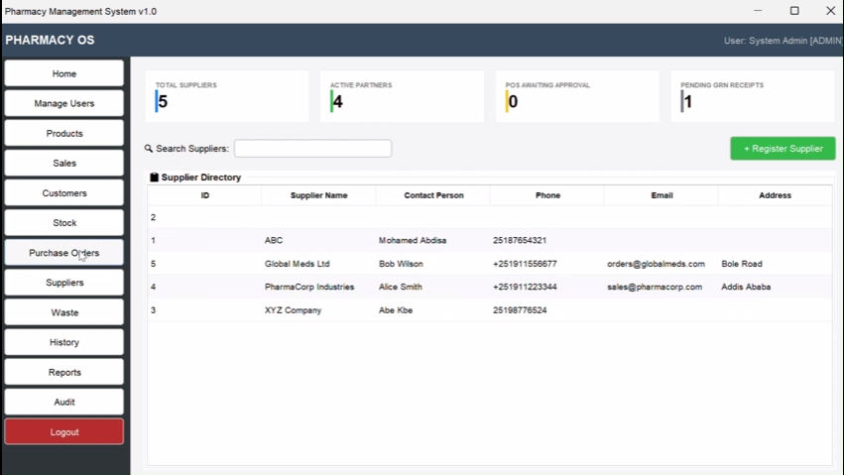Select XYZ Company supplier
The image size is (844, 475).
(x=293, y=309)
